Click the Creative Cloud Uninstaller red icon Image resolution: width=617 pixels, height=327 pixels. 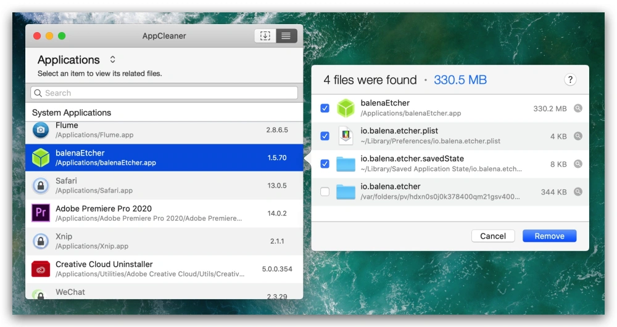41,269
